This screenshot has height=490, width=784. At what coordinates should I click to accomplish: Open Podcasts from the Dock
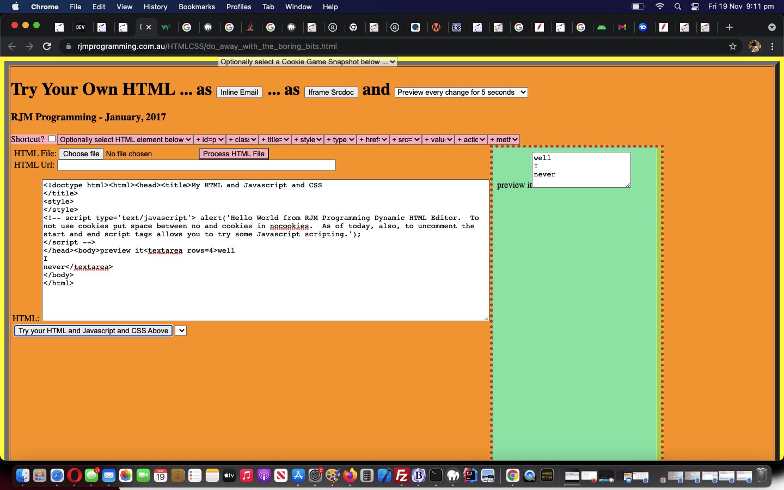point(264,475)
